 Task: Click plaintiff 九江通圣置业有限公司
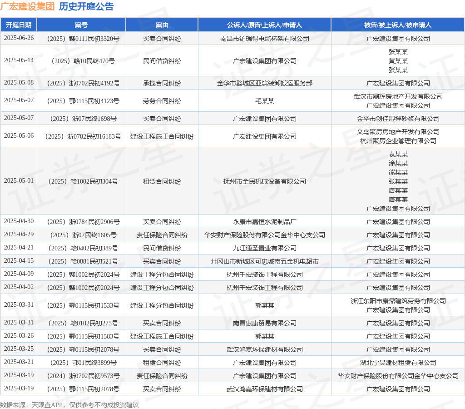[265, 248]
